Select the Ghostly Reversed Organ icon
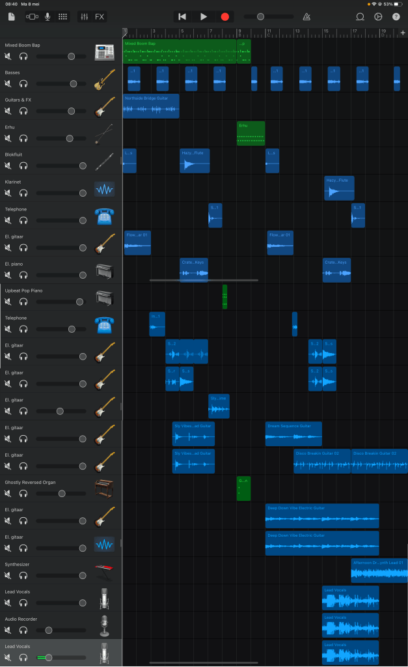Viewport: 408px width, 667px height. coord(104,489)
